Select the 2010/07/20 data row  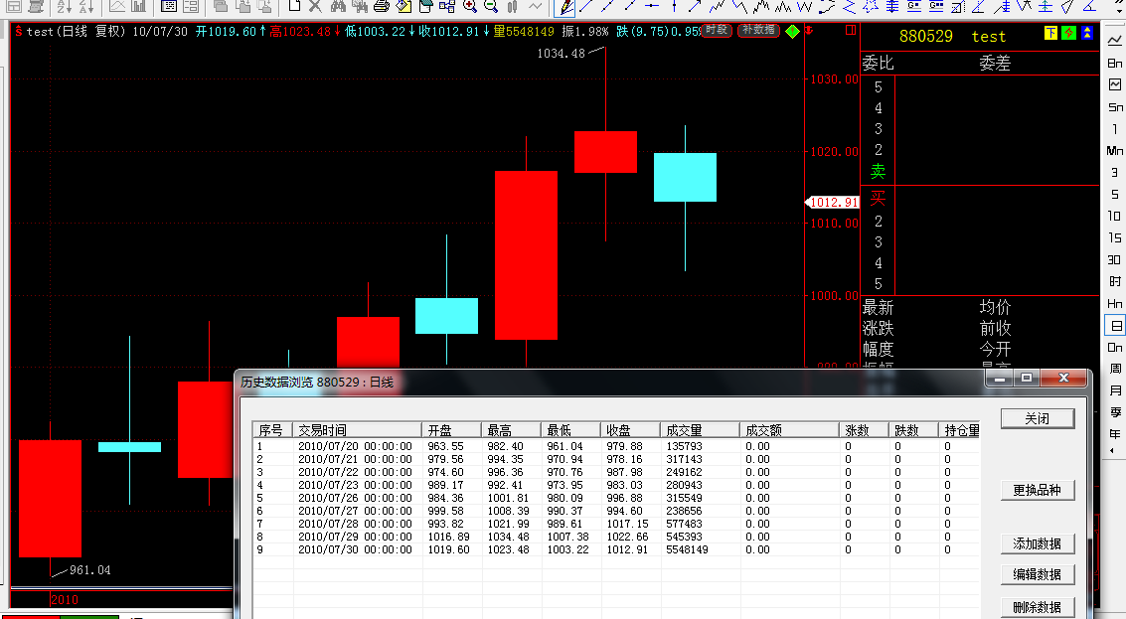(x=616, y=447)
